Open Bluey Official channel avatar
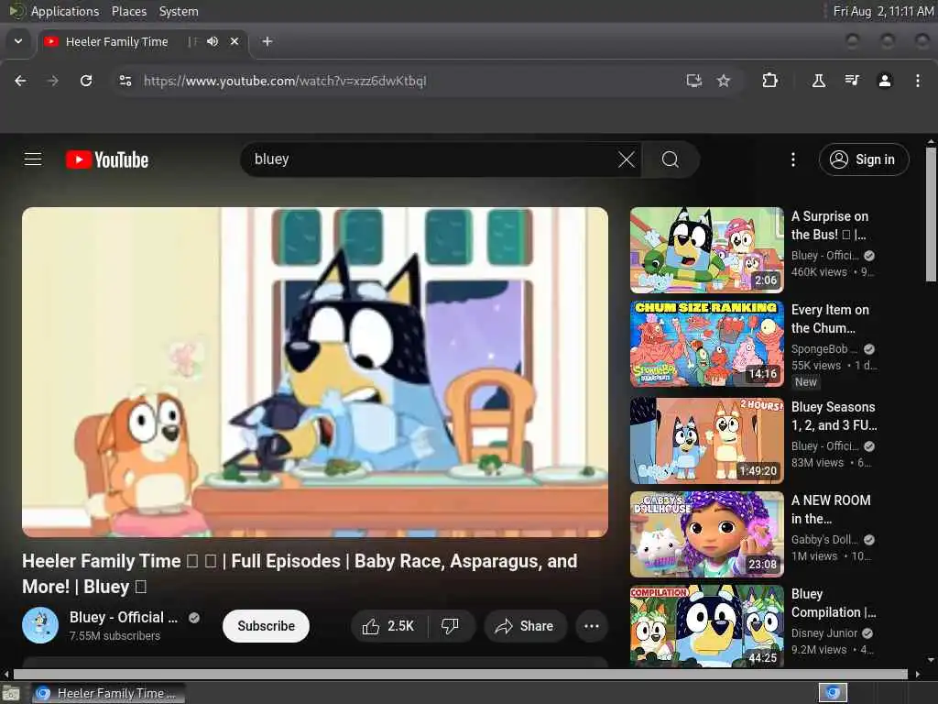The height and width of the screenshot is (704, 938). point(40,625)
